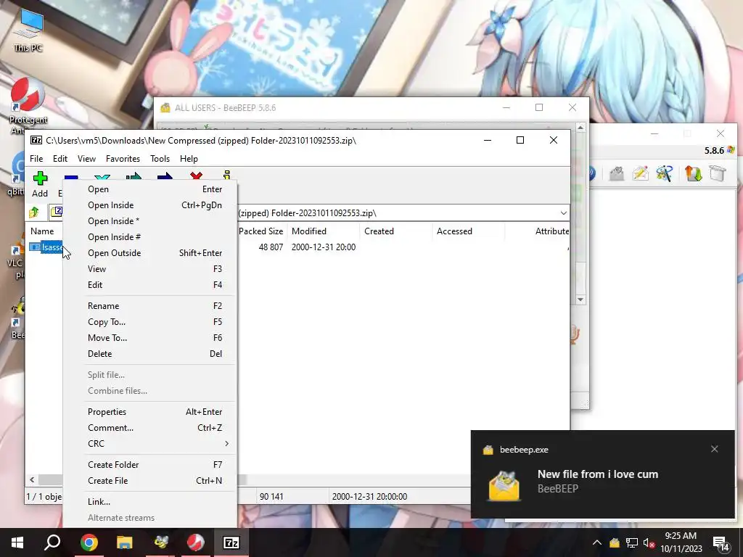Image resolution: width=743 pixels, height=557 pixels.
Task: Choose View F3 from context menu
Action: [x=149, y=269]
